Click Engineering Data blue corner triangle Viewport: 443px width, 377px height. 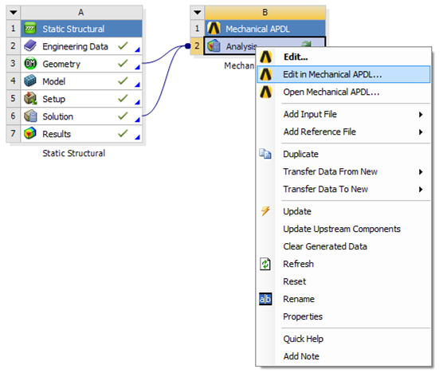(138, 50)
